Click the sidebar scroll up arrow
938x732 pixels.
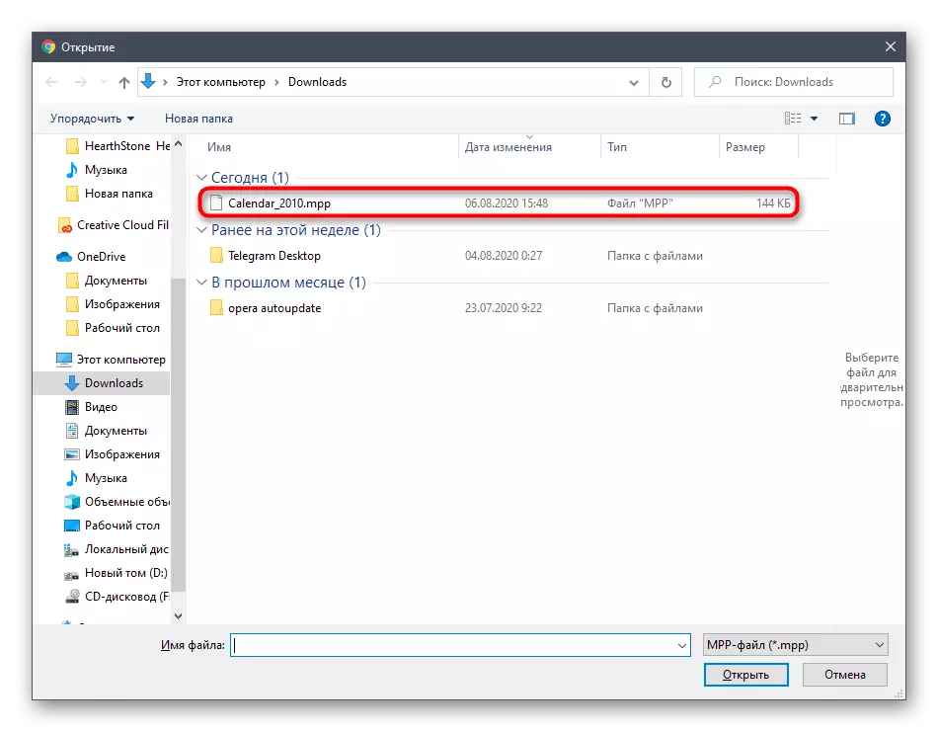(179, 143)
